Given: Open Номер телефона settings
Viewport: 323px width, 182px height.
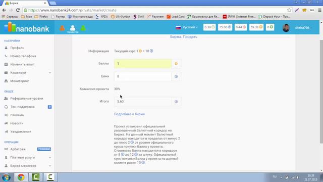Looking at the screenshot, I should pos(23,56).
